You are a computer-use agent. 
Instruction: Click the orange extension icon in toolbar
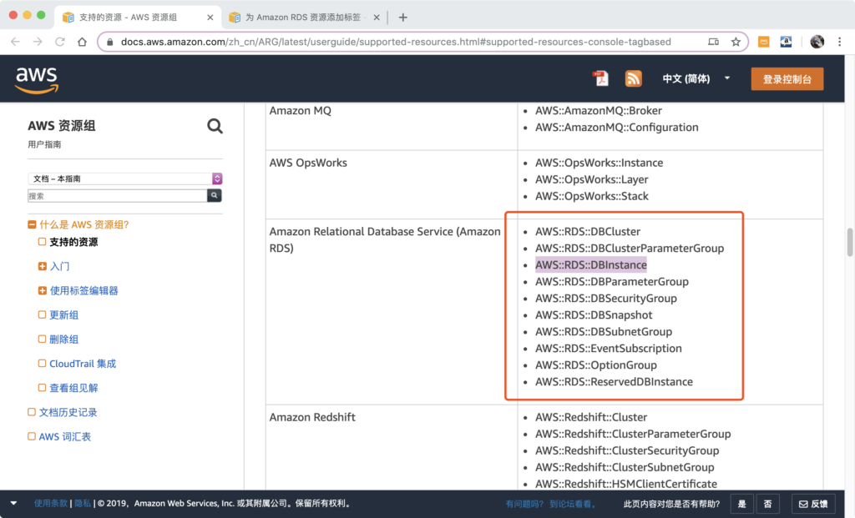(x=763, y=42)
